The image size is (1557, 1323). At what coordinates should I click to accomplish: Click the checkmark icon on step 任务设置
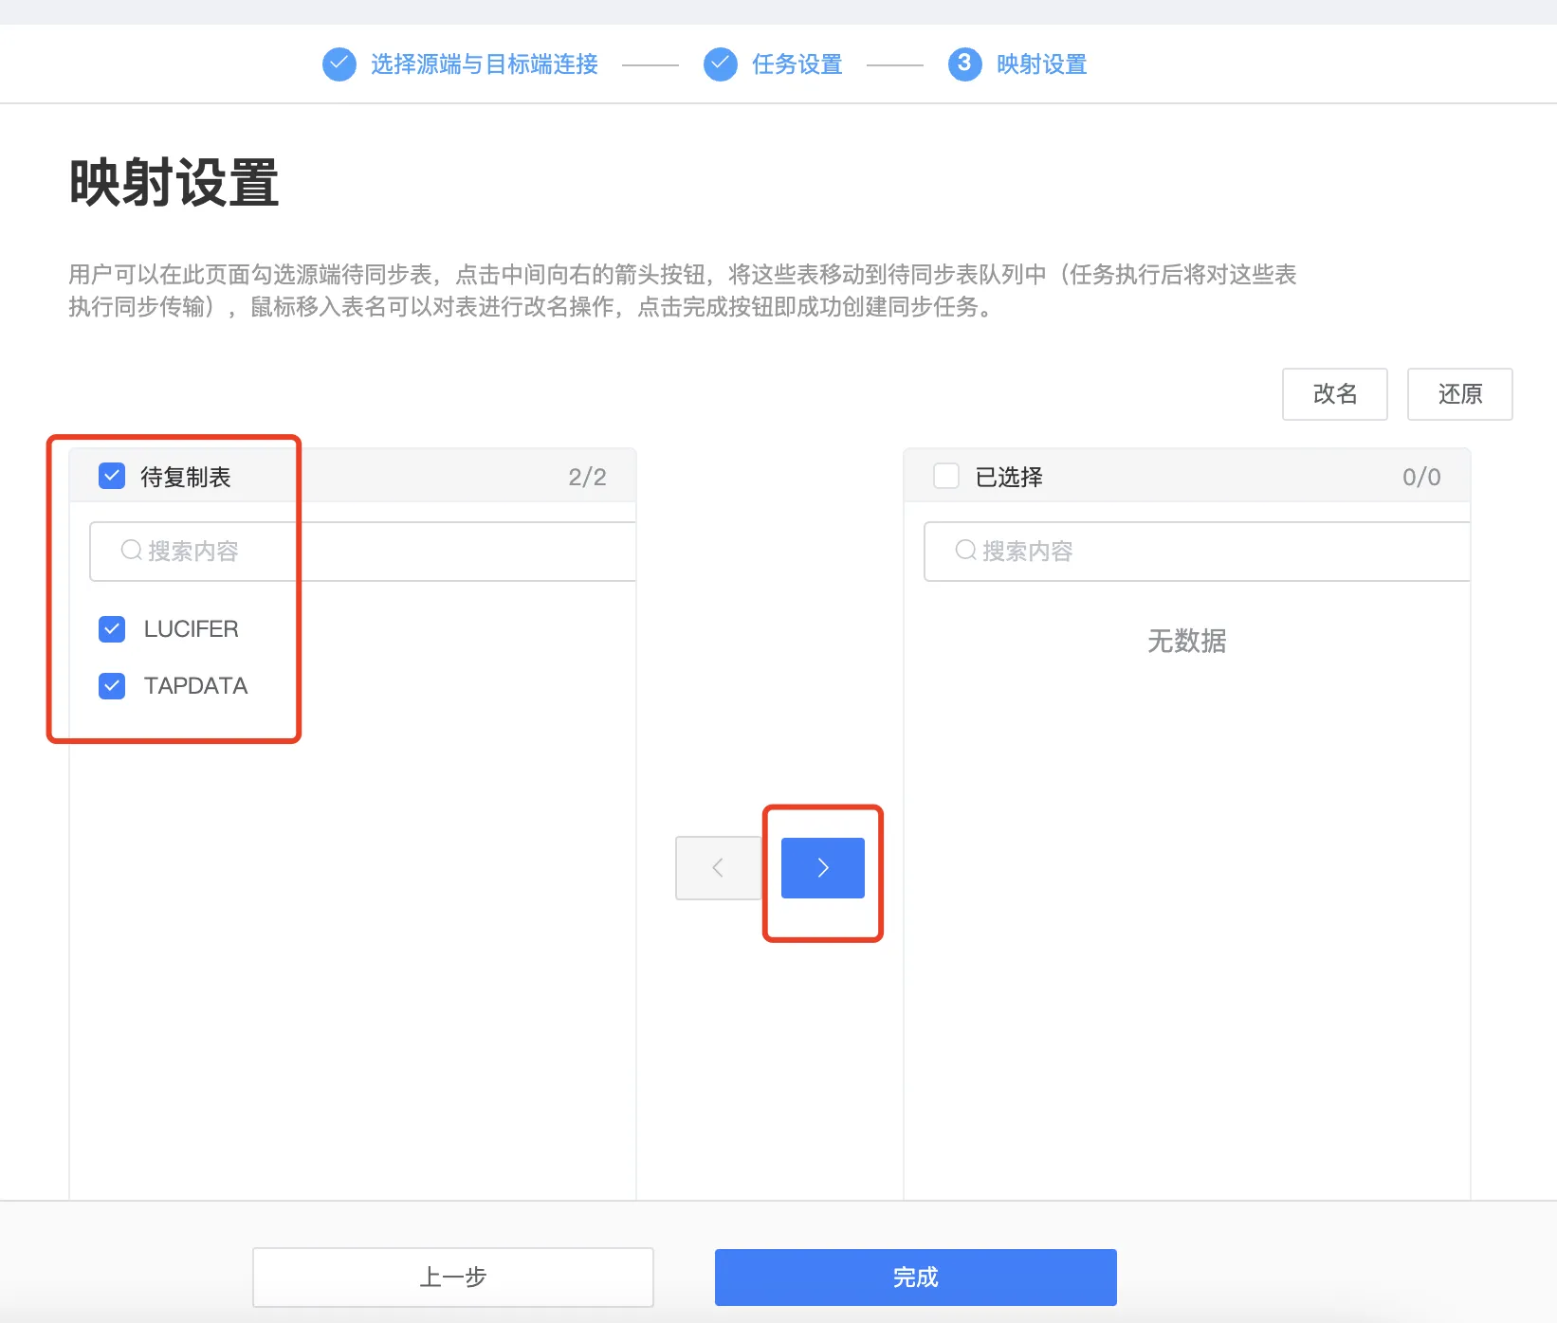tap(720, 63)
